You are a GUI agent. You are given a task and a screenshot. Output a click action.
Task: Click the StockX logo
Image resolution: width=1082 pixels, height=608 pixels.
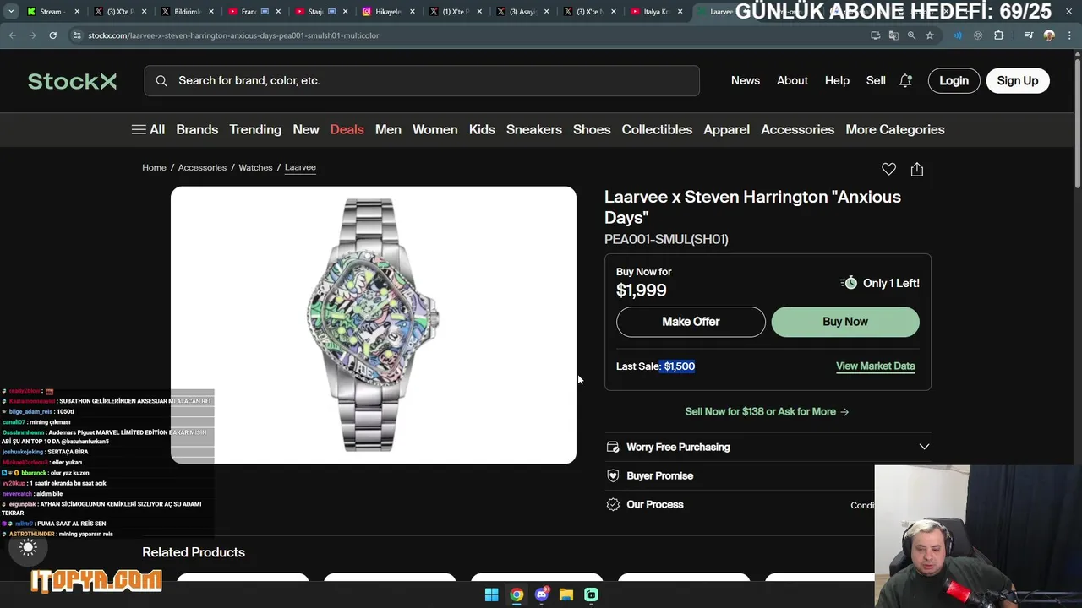(72, 81)
